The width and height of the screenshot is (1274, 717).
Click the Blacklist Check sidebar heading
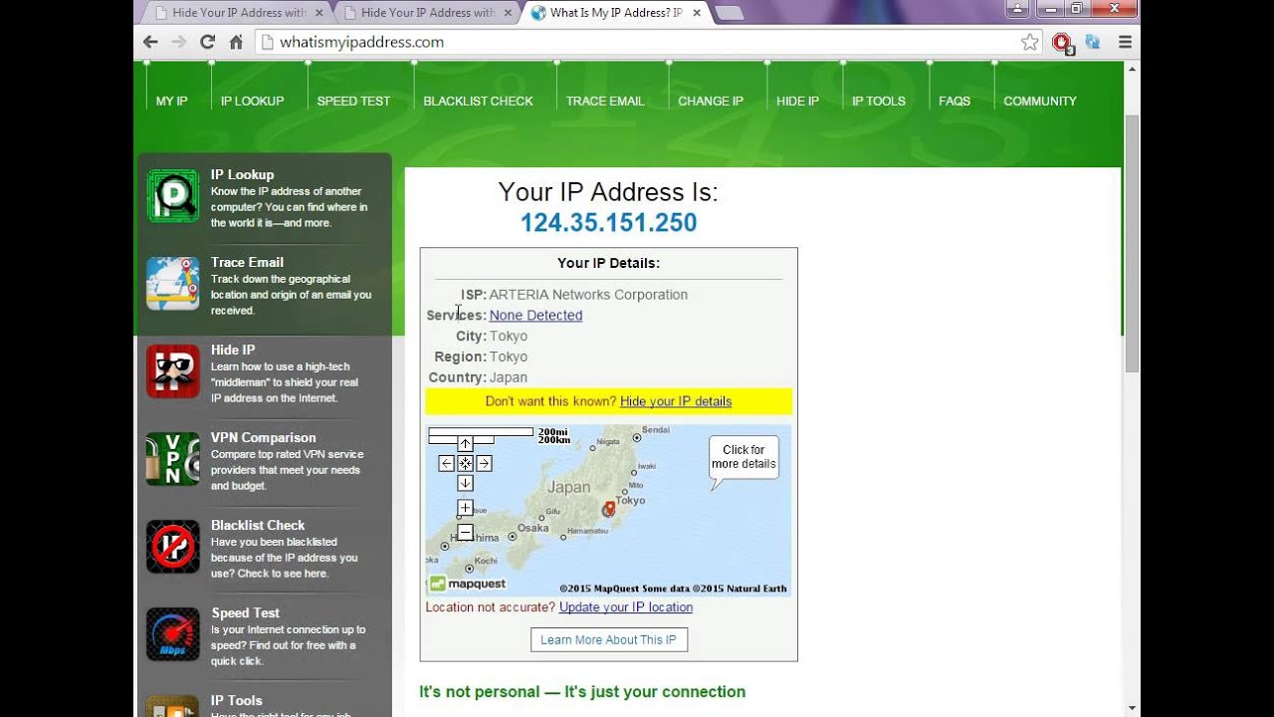point(258,525)
